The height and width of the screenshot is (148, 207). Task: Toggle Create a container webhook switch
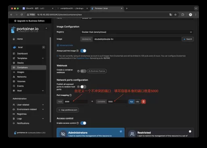point(83,71)
